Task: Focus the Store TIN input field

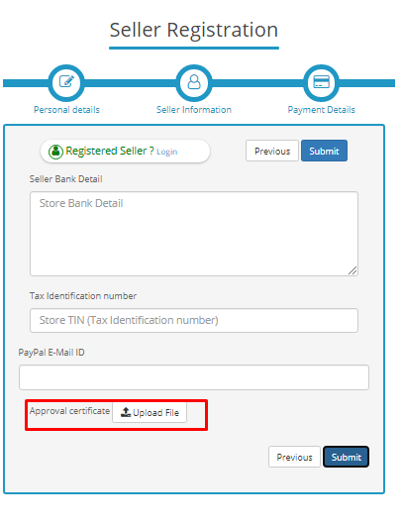Action: click(x=194, y=320)
